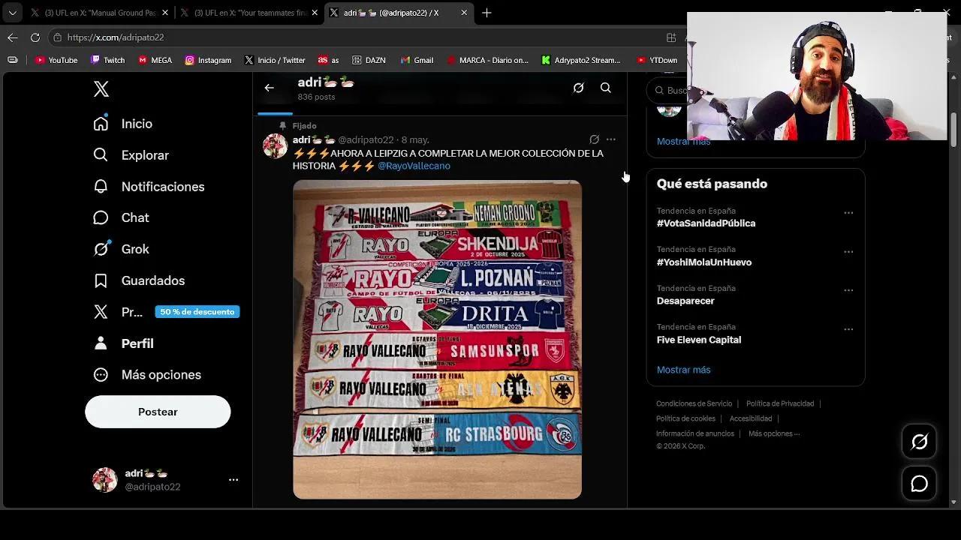Image resolution: width=961 pixels, height=540 pixels.
Task: Click the adri account avatar at sidebar bottom
Action: point(105,480)
